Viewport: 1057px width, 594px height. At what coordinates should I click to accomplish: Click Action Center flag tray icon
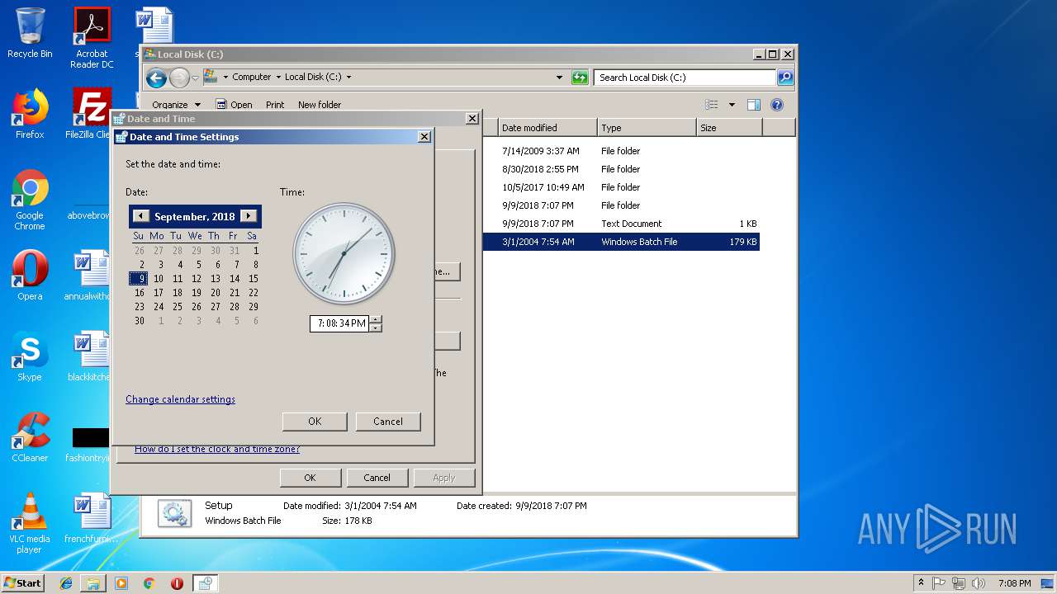click(940, 583)
